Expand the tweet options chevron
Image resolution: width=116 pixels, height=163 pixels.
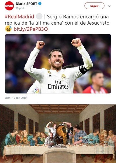point(109,6)
